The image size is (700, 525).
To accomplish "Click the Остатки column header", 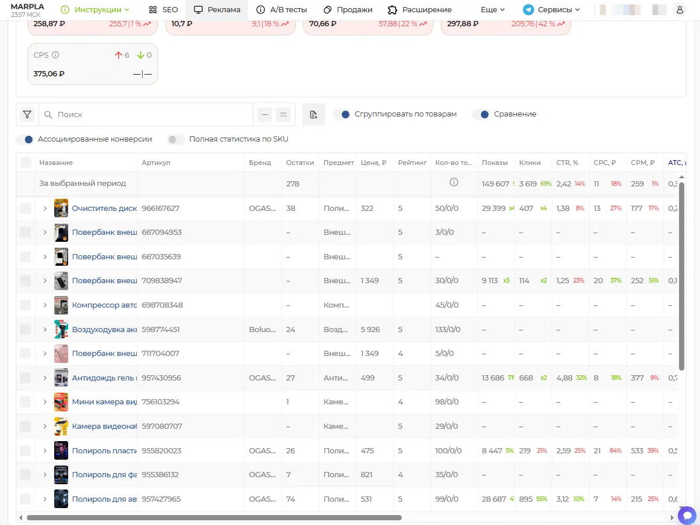I will point(300,163).
